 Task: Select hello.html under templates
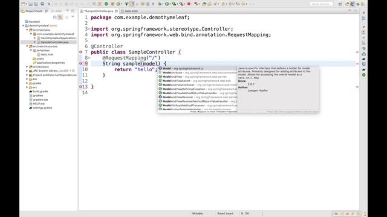45,54
